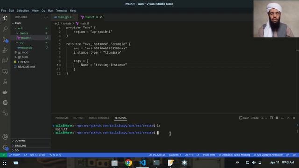Viewport: 299px width, 168px height.
Task: Collapse the ec2 folder
Action: 30,28
